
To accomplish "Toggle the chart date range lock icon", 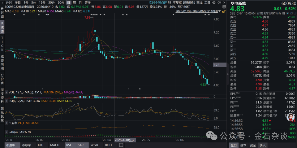I will 224,11.
